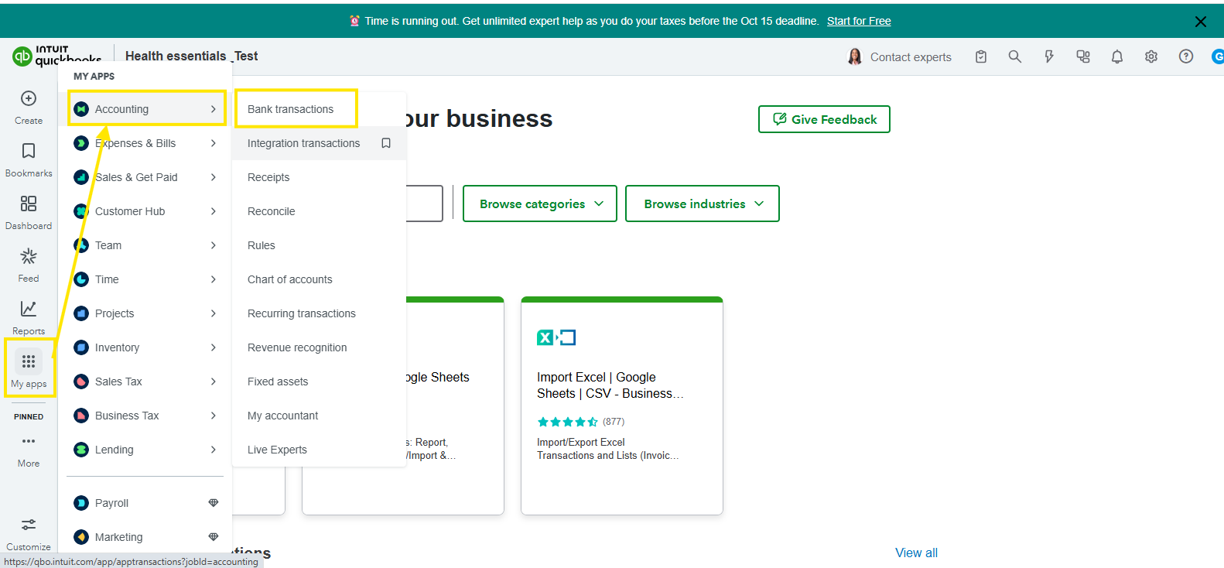The height and width of the screenshot is (568, 1224).
Task: Click the search magnifier icon
Action: click(x=1015, y=56)
